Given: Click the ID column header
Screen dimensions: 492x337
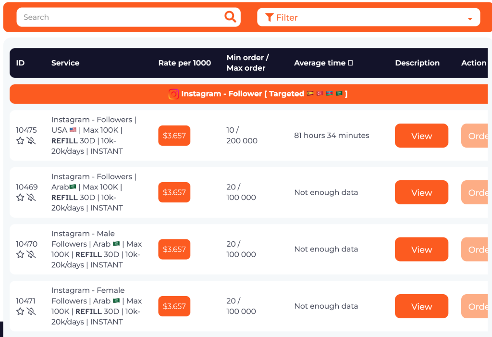Looking at the screenshot, I should click(20, 63).
